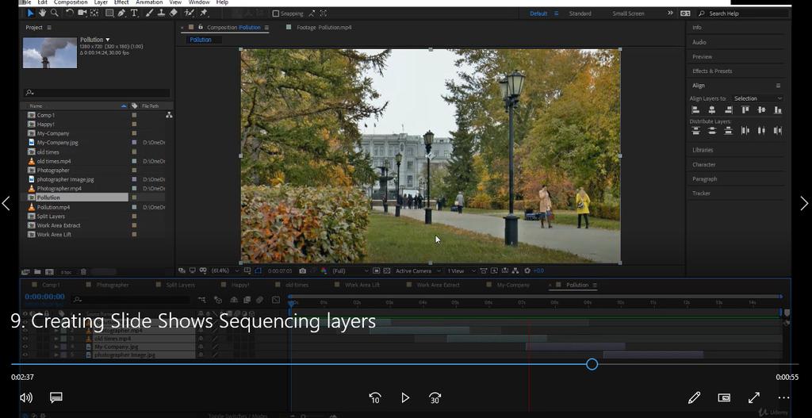Expand the Effects & Presets panel

coord(712,71)
